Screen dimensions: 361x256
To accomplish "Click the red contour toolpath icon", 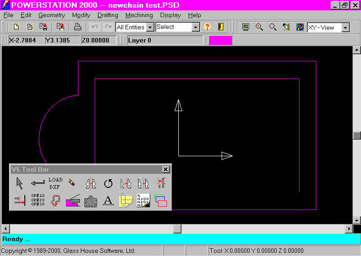I will click(x=56, y=200).
